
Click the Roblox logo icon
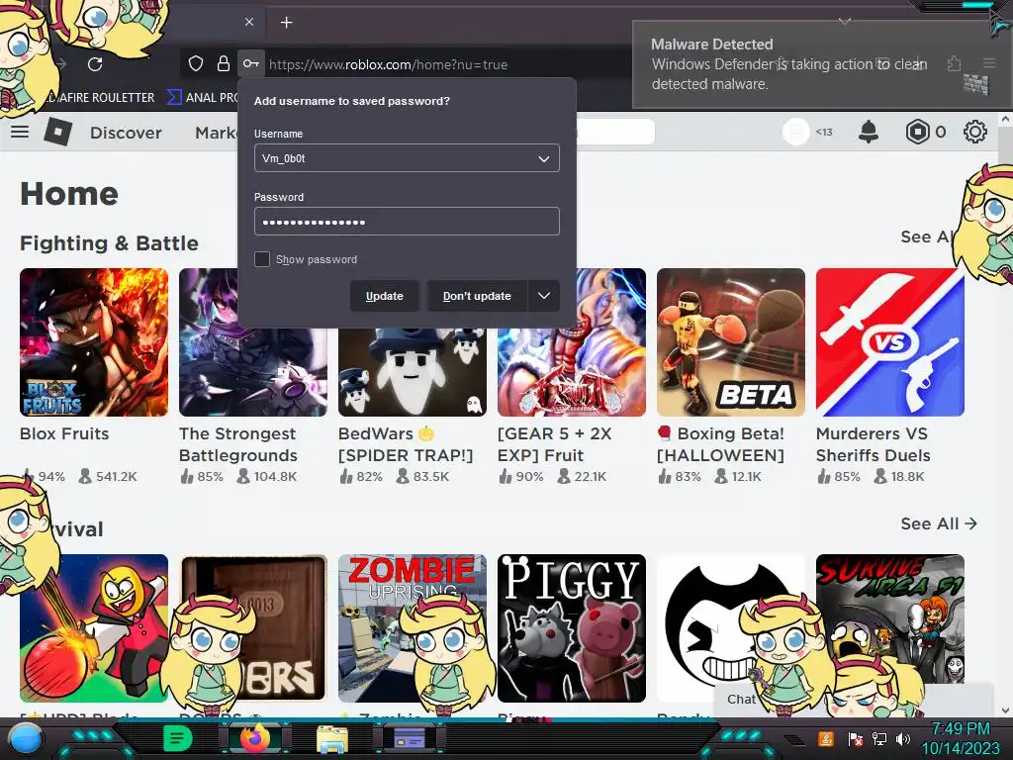click(58, 132)
